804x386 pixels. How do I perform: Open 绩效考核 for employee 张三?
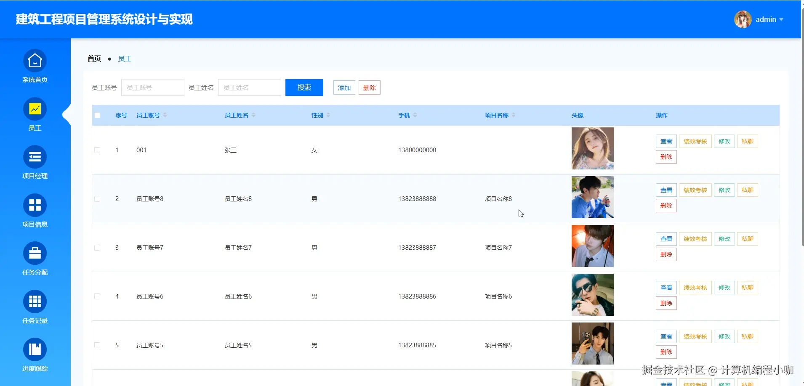(695, 141)
